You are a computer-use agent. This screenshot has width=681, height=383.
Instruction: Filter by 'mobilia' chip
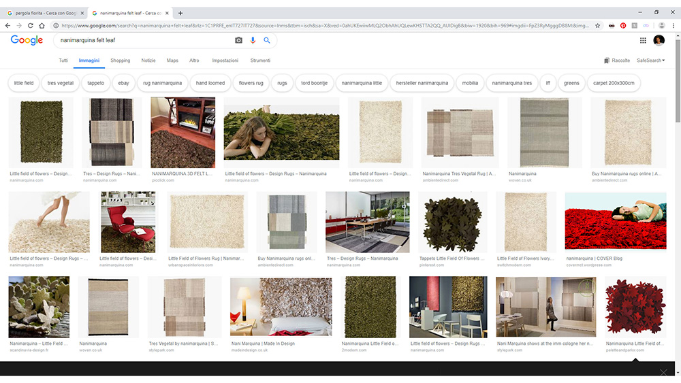[470, 83]
